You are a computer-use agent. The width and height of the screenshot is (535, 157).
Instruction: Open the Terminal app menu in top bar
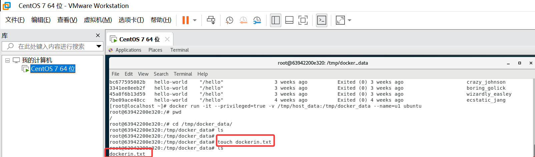pyautogui.click(x=179, y=50)
